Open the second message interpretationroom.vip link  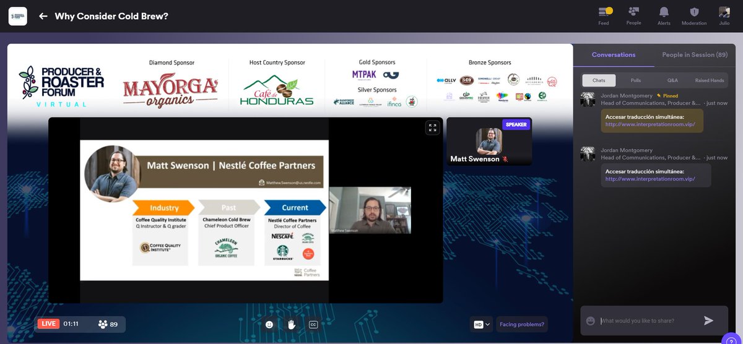point(650,179)
